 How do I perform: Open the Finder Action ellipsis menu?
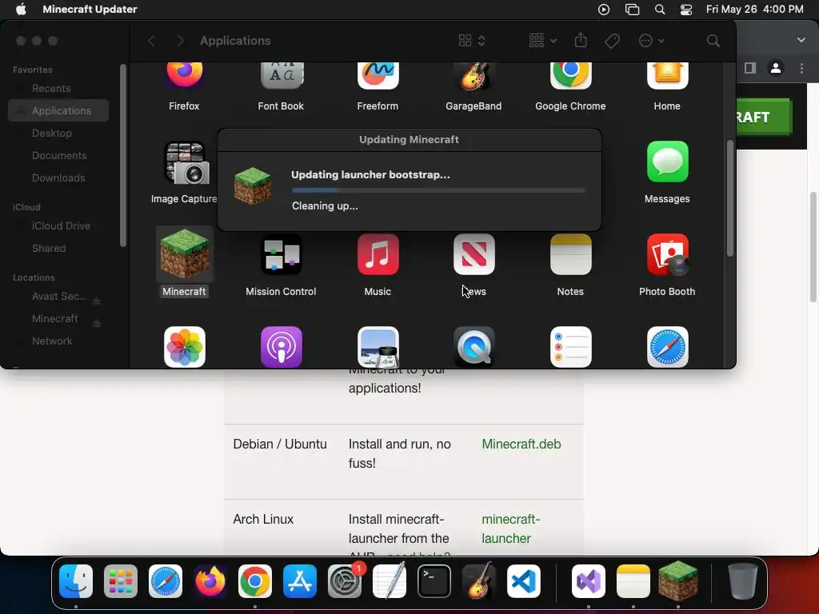[651, 41]
